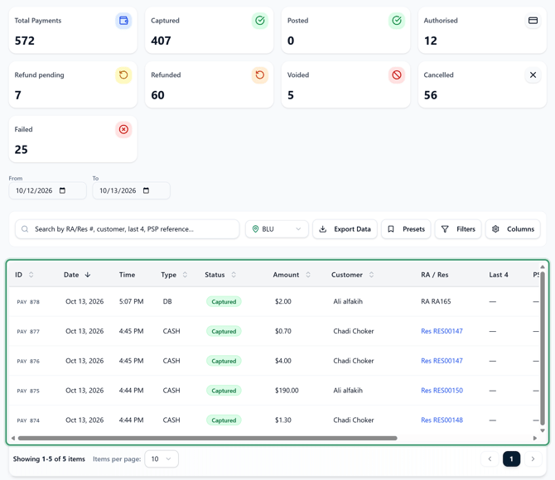
Task: Click the bookmark icon in Presets
Action: [391, 229]
